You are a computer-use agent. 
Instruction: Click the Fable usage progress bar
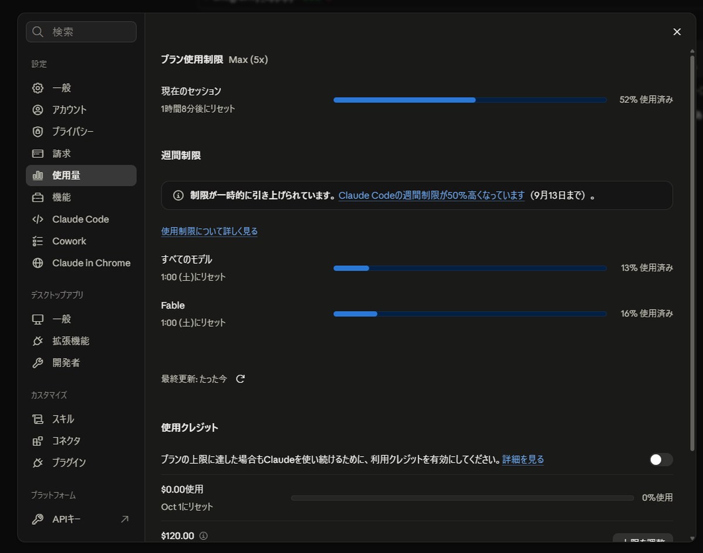(x=470, y=314)
